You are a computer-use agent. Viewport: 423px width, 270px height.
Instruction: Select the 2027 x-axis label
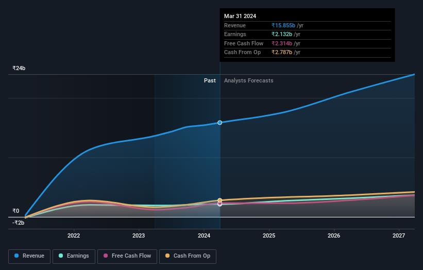tap(399, 236)
